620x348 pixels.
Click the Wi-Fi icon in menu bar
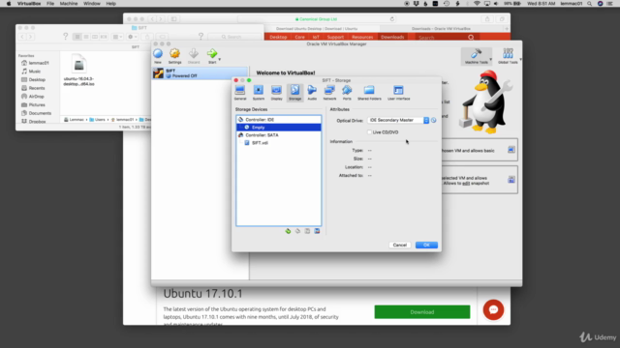point(477,4)
